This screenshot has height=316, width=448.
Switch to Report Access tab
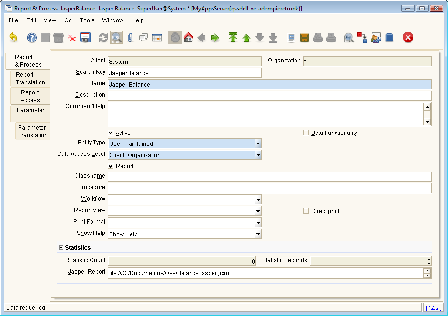tap(31, 96)
